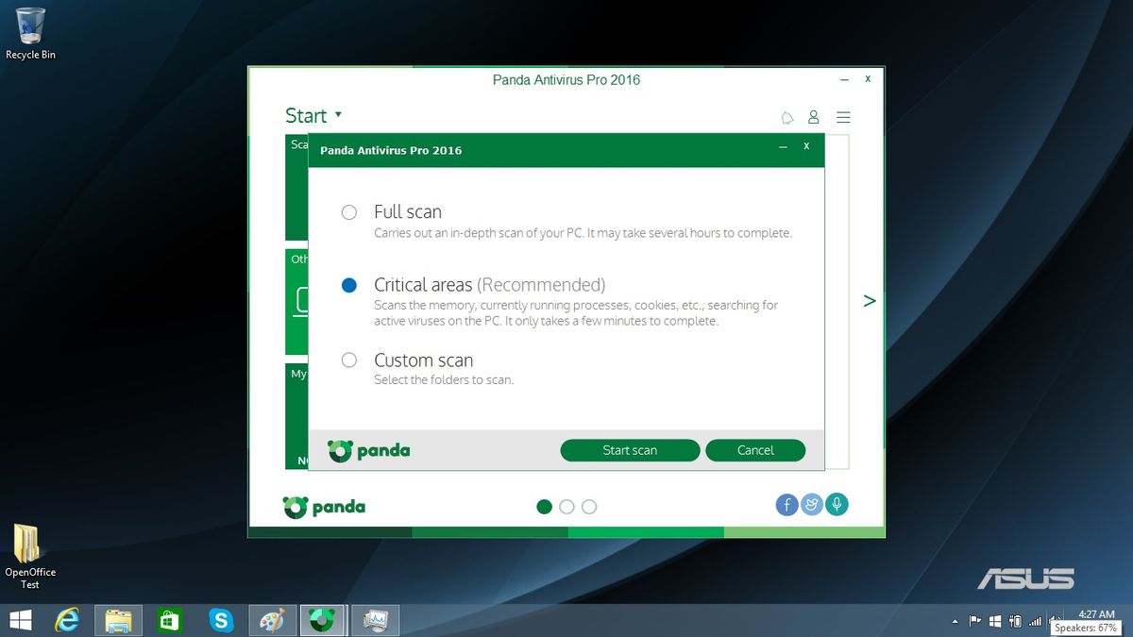The image size is (1133, 637).
Task: Minimize the main Panda window
Action: point(845,80)
